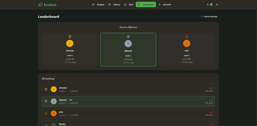Click the 3,345 XP text in rewrew card
This screenshot has height=126, width=257.
[70, 59]
